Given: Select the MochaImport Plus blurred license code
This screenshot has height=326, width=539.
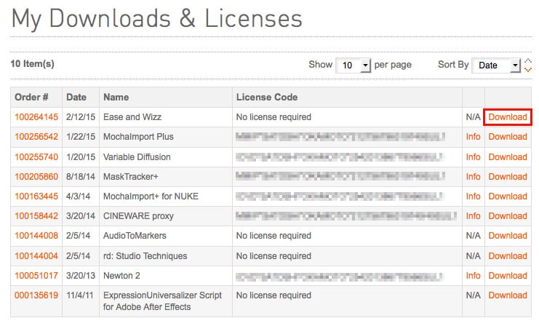Looking at the screenshot, I should click(x=340, y=137).
